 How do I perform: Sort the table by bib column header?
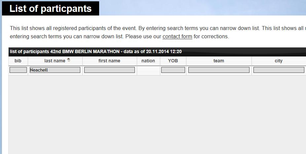pyautogui.click(x=18, y=61)
